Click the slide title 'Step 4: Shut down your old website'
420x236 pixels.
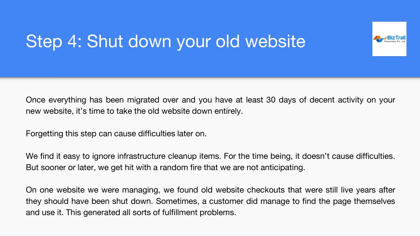click(x=166, y=41)
